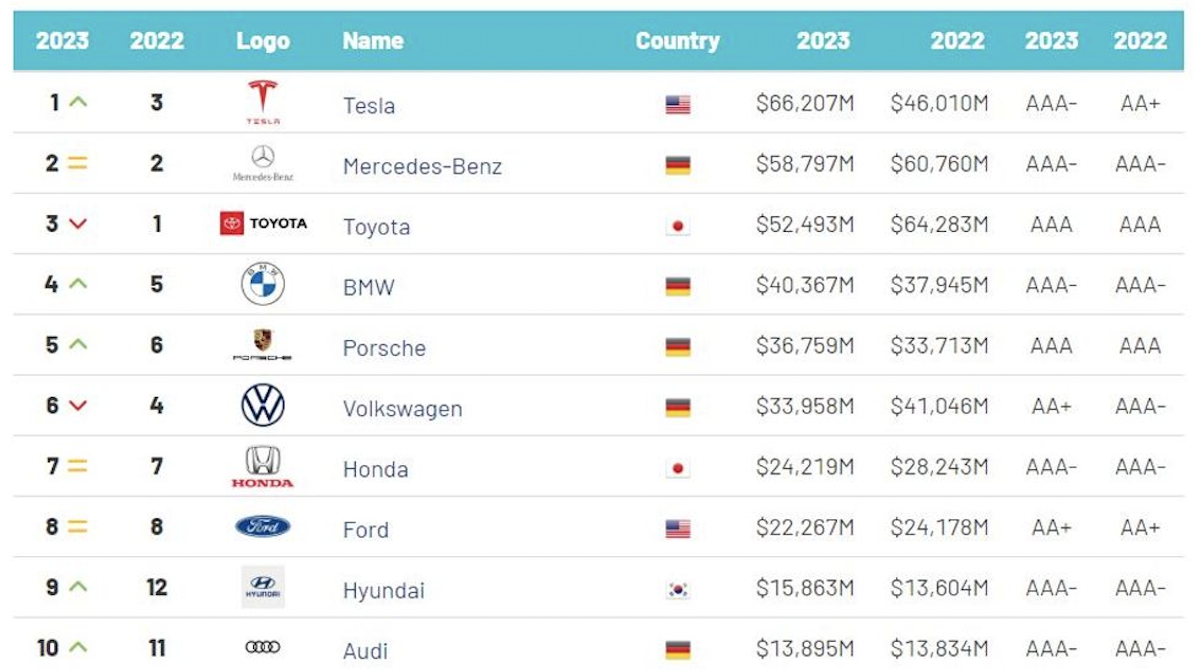Click the Audi four rings logo
This screenshot has width=1195, height=671.
point(263,647)
